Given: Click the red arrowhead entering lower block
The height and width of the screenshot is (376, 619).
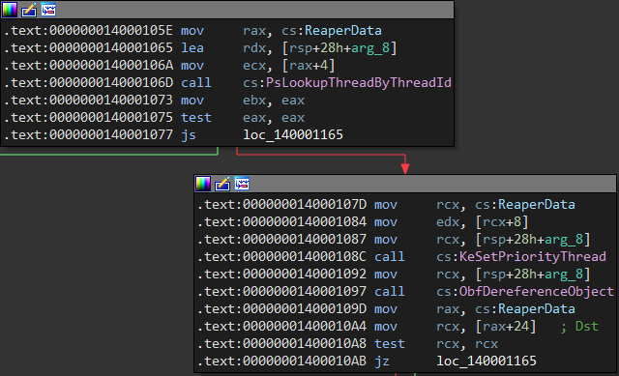Looking at the screenshot, I should [x=405, y=168].
